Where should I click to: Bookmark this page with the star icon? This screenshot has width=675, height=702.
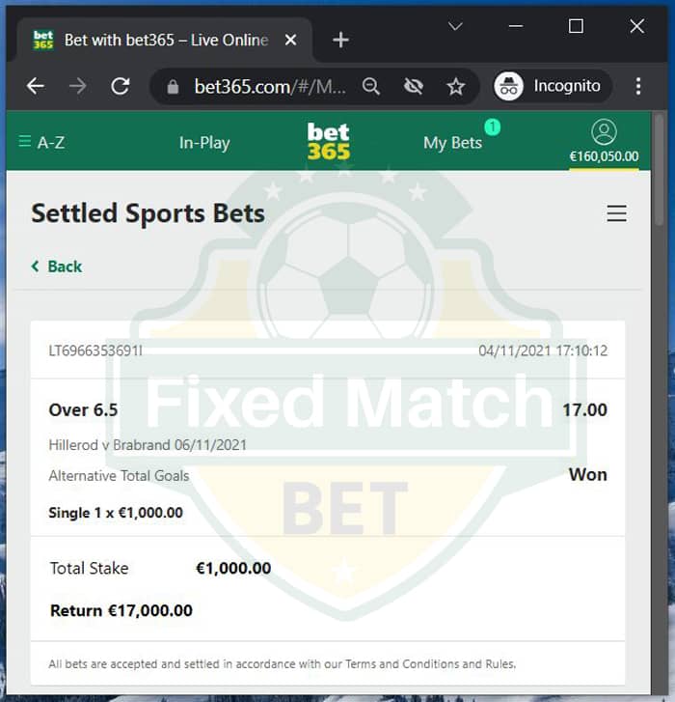coord(455,86)
